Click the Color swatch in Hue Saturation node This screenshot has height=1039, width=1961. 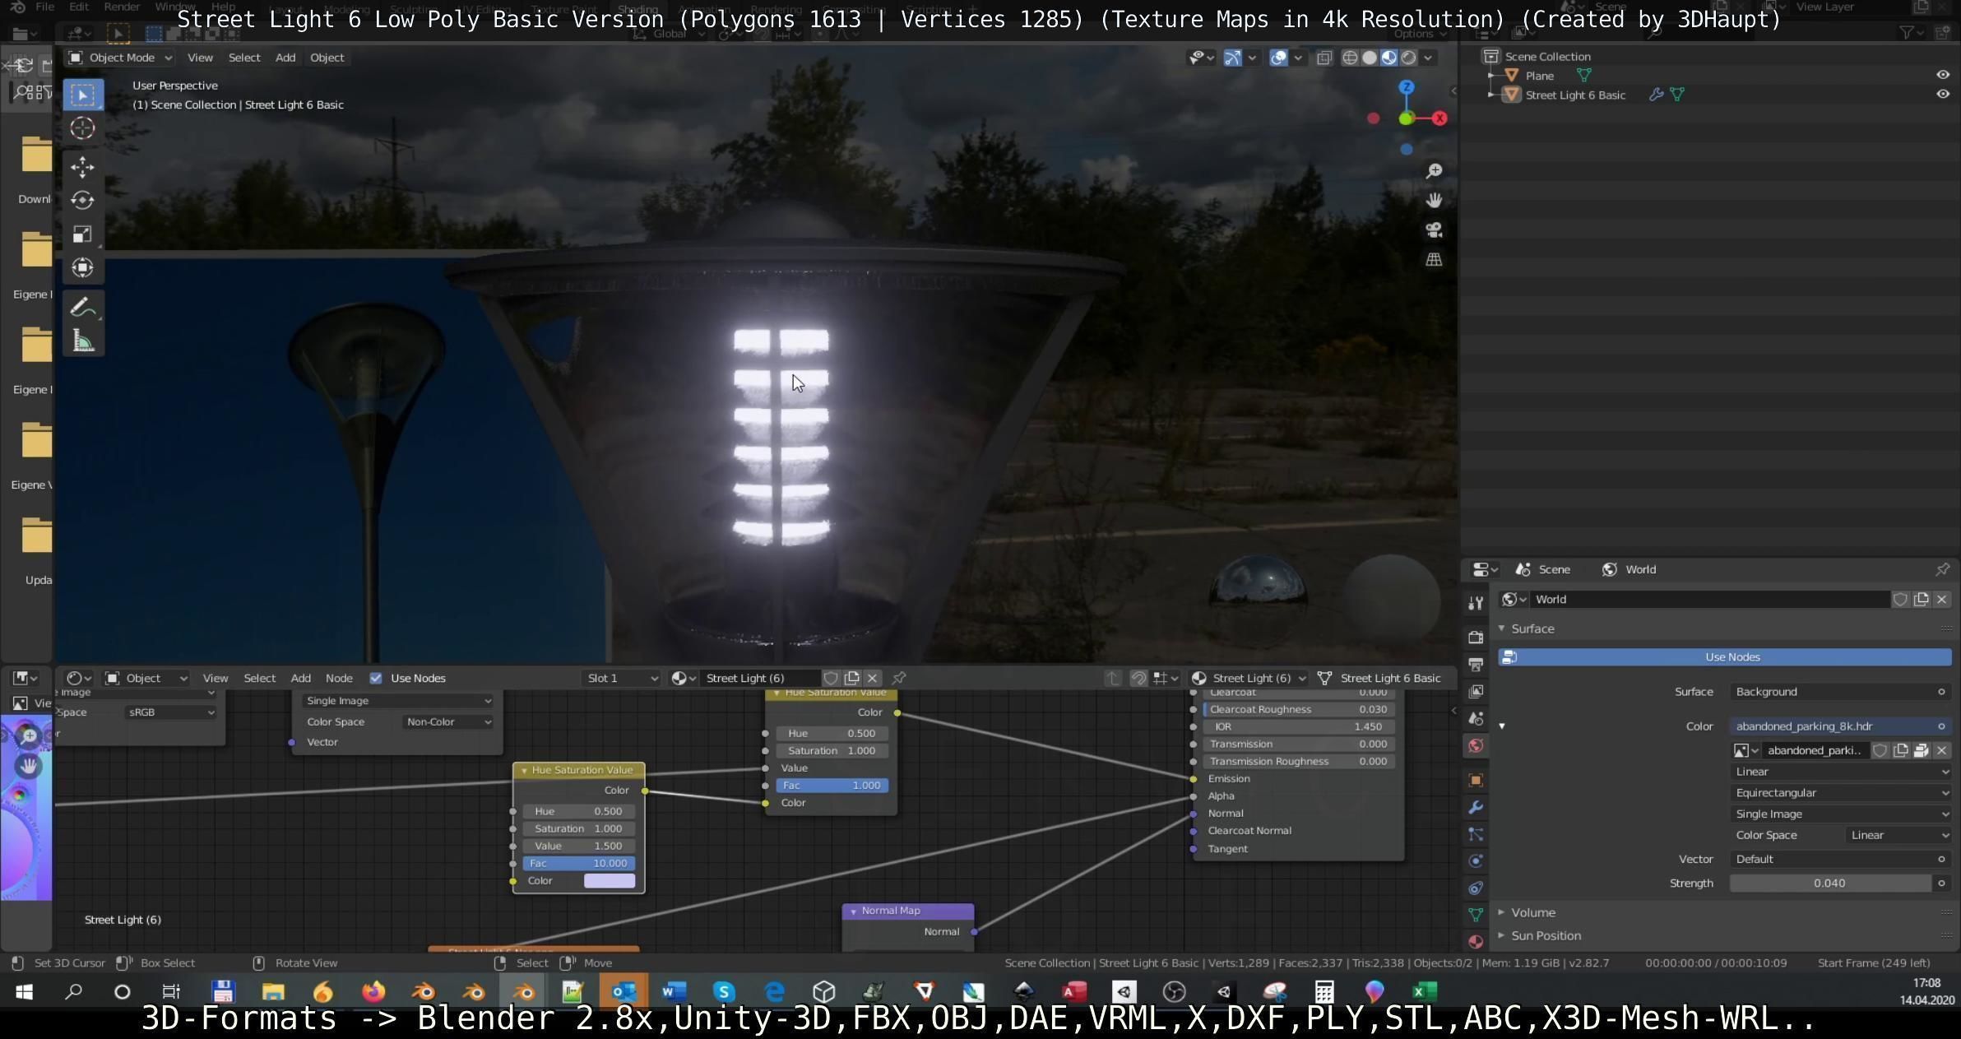609,881
